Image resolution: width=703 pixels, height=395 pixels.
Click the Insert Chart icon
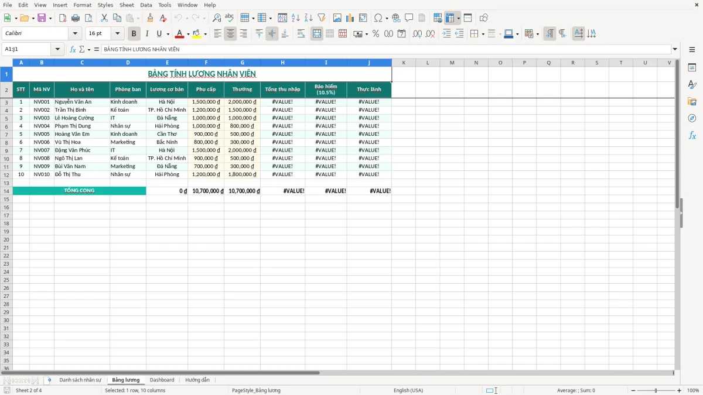[350, 18]
